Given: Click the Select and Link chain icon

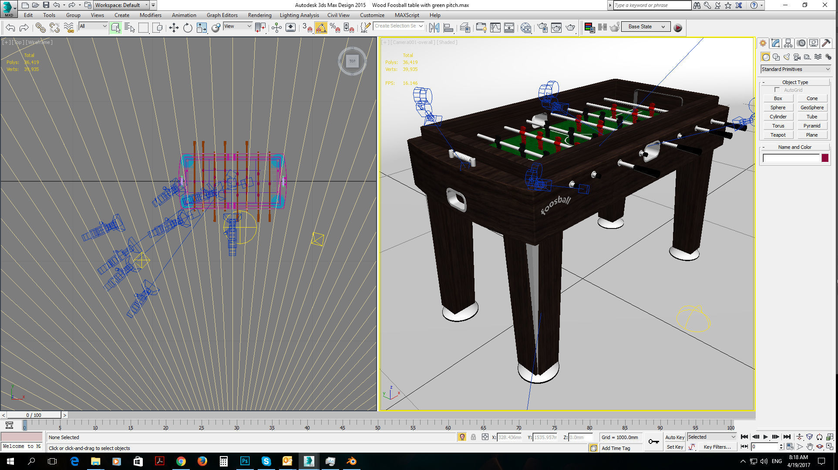Looking at the screenshot, I should tap(40, 28).
